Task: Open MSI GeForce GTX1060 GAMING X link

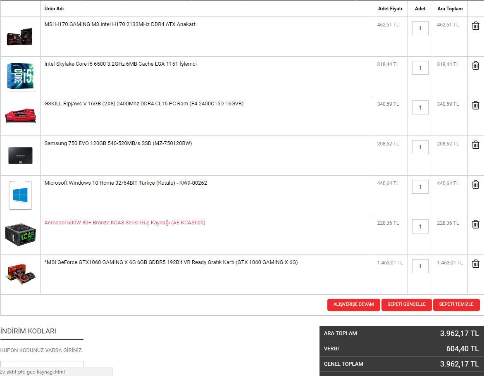Action: (x=171, y=262)
